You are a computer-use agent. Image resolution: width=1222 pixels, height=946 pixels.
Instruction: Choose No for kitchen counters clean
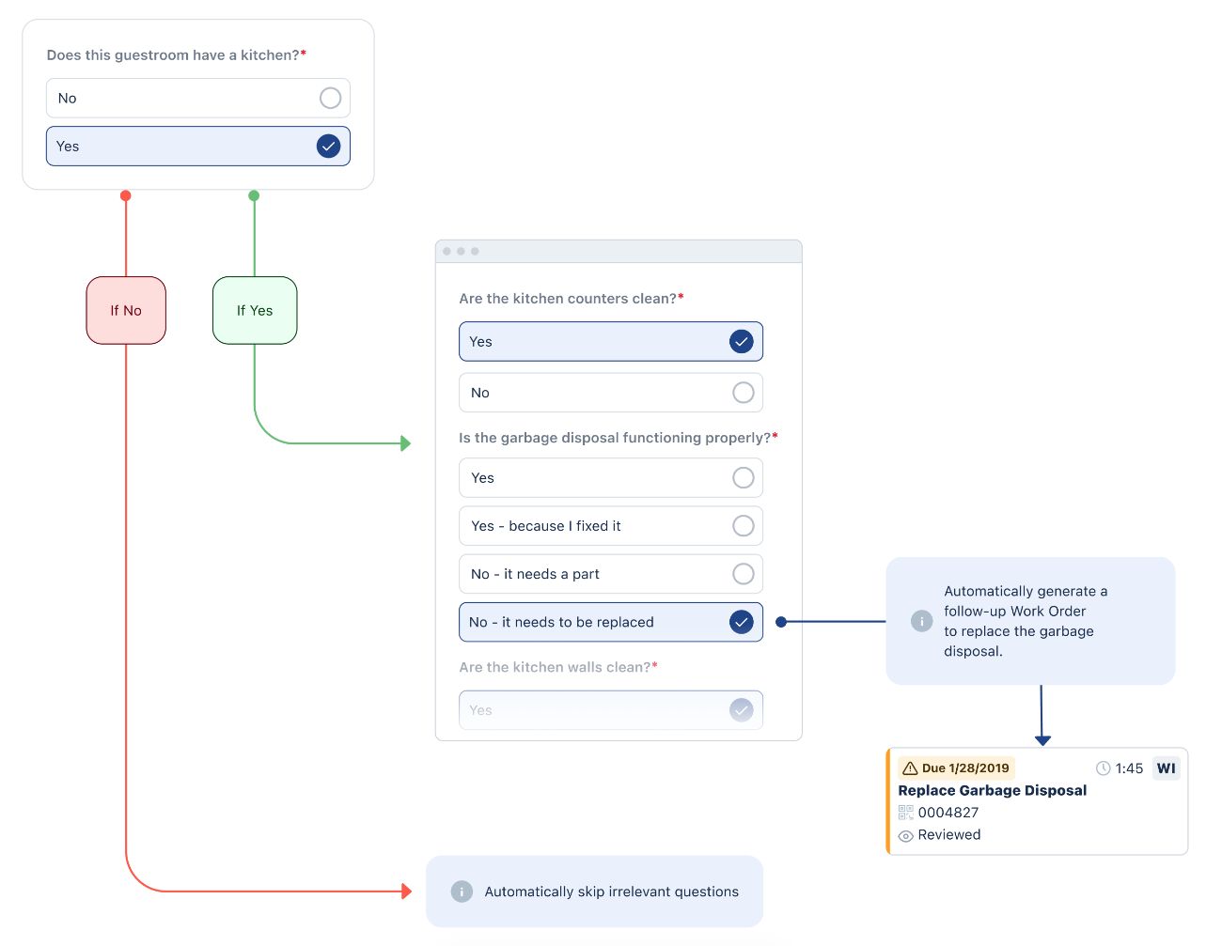point(610,393)
